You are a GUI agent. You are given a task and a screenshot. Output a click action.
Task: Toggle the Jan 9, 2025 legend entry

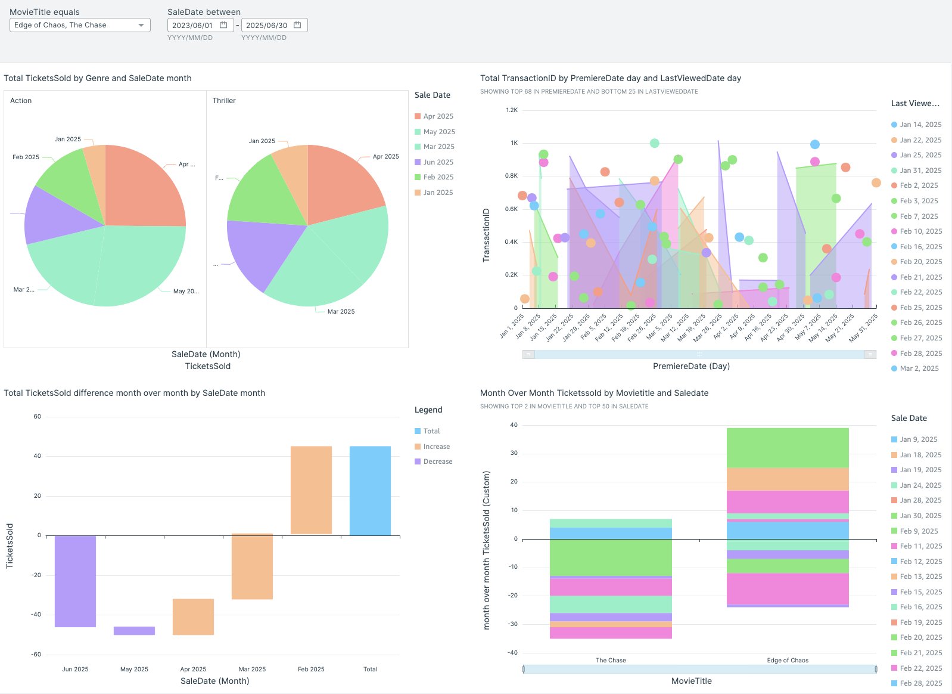[x=918, y=439]
